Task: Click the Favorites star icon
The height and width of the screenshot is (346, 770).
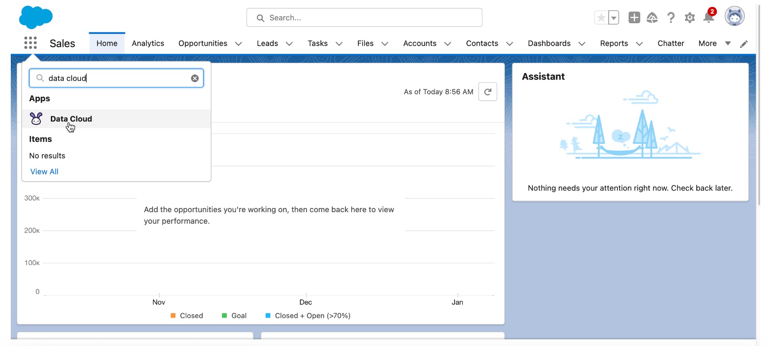Action: tap(601, 18)
